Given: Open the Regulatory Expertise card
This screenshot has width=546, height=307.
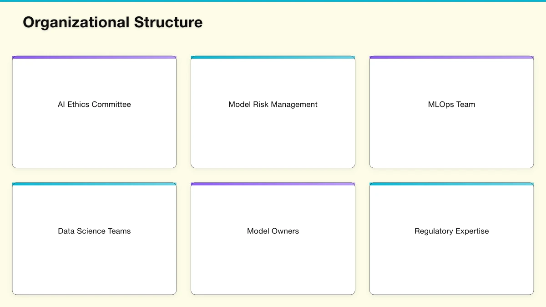Looking at the screenshot, I should click(451, 238).
